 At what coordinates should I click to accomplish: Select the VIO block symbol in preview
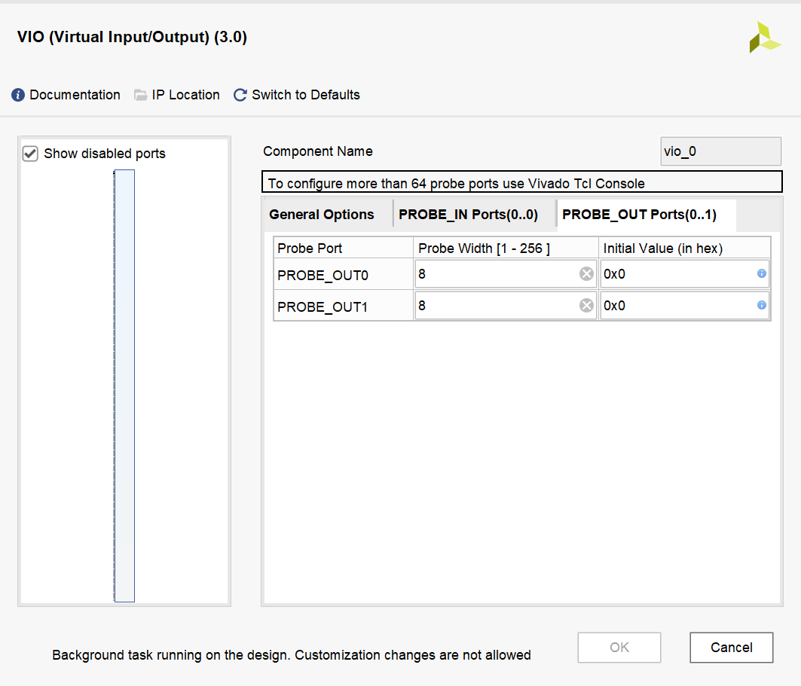(124, 386)
